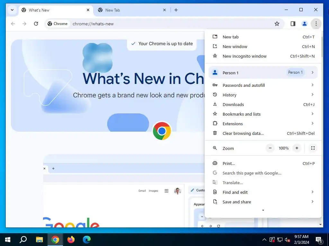The image size is (329, 246).
Task: Click the Gmail link in the preview
Action: pos(142,191)
